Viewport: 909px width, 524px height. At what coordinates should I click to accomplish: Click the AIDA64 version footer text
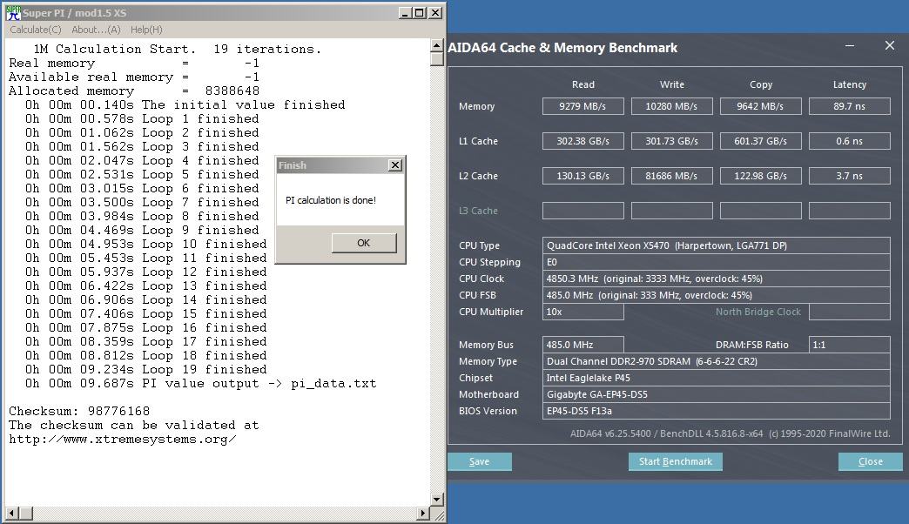click(730, 433)
